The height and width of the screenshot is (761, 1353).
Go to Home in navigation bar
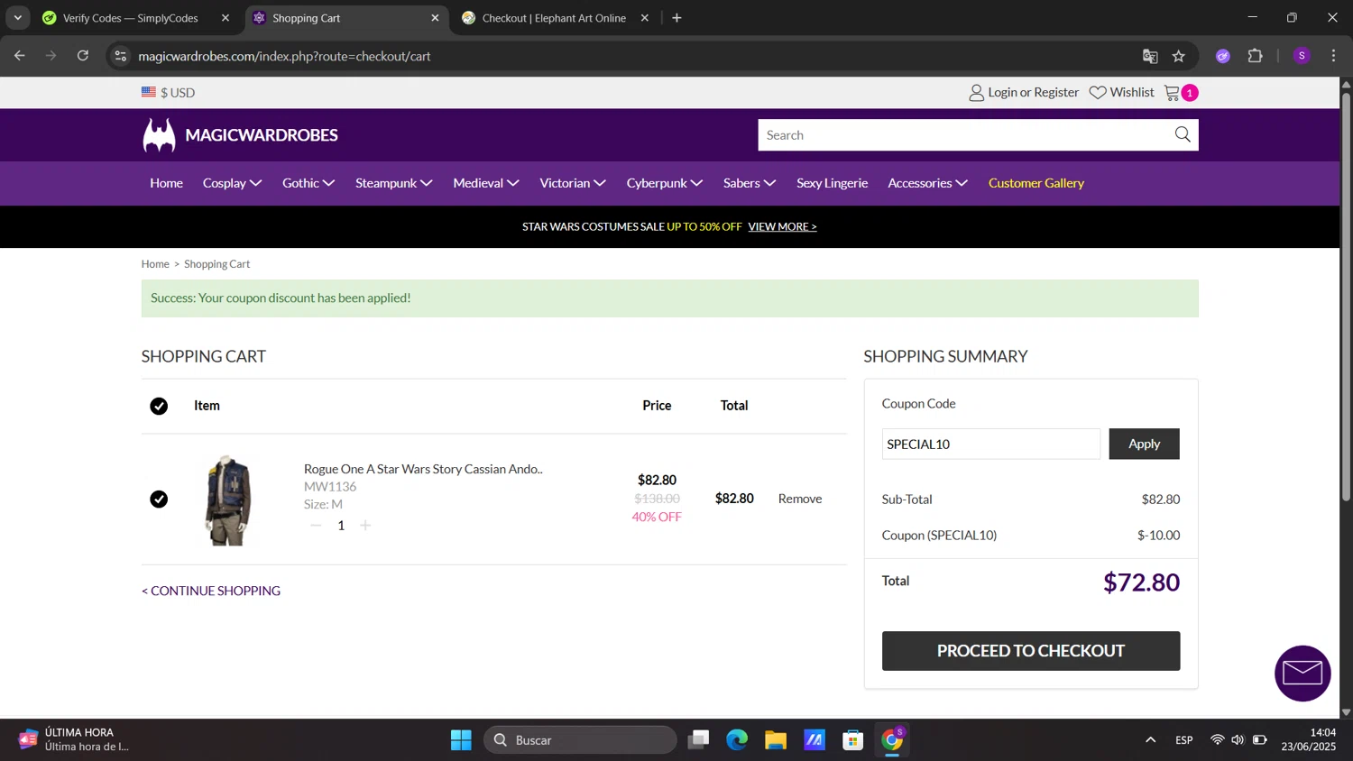(x=166, y=183)
